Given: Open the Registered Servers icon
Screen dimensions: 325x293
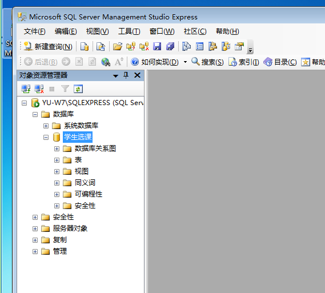Looking at the screenshot, I should click(186, 46).
